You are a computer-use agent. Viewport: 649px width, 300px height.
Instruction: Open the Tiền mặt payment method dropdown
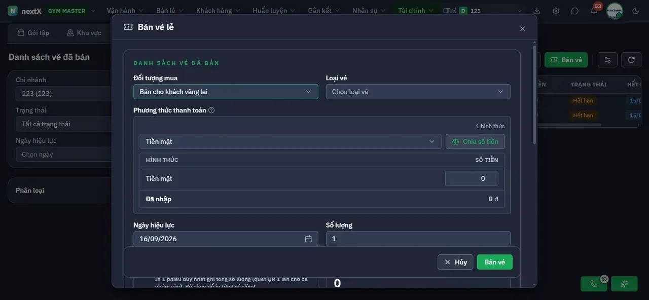tap(291, 141)
